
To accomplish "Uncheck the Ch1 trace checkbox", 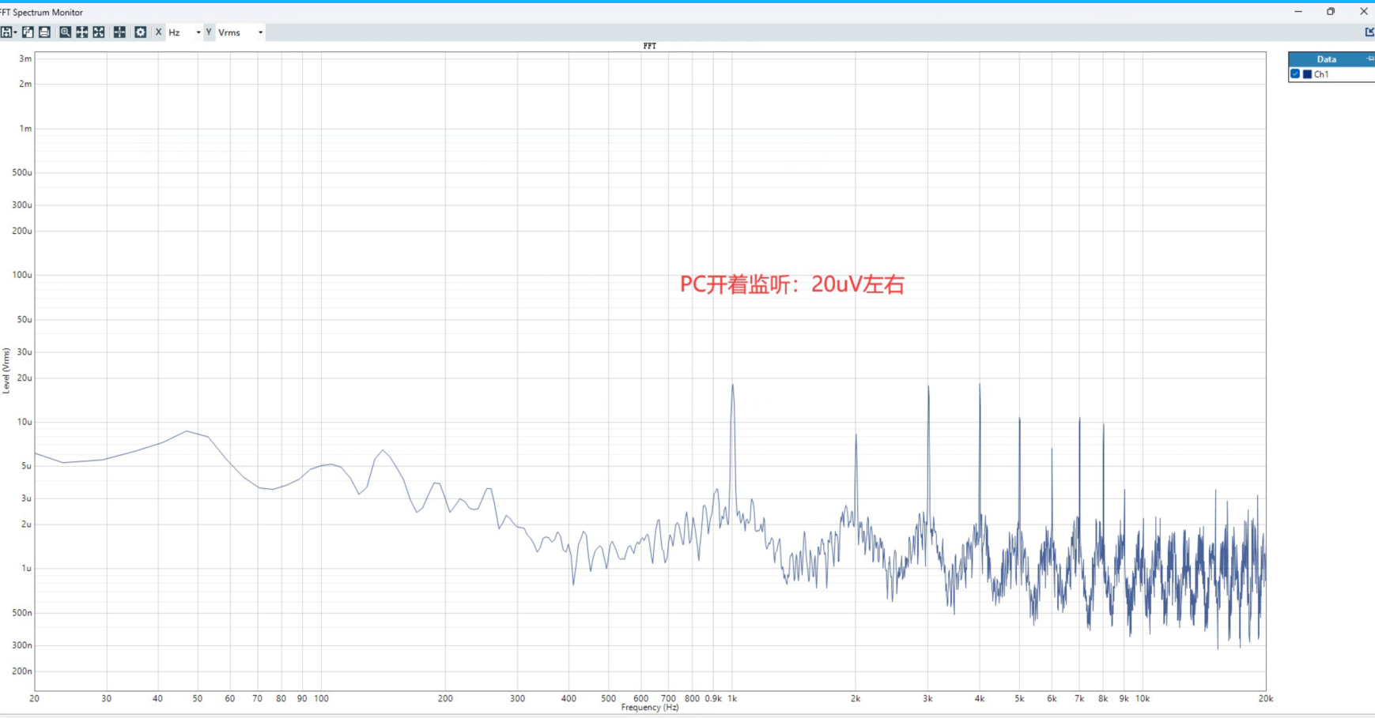I will point(1295,74).
